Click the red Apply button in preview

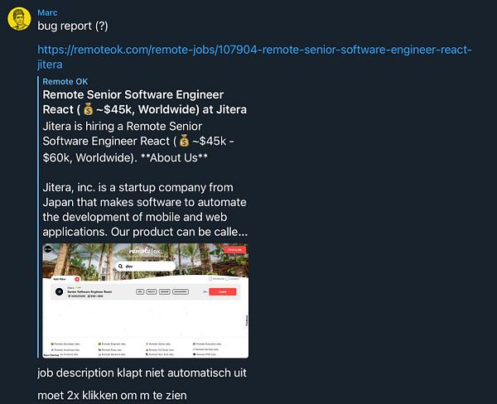point(224,292)
